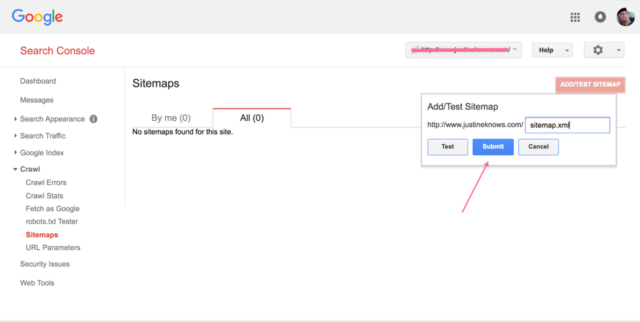Open the Help dropdown

pos(552,50)
